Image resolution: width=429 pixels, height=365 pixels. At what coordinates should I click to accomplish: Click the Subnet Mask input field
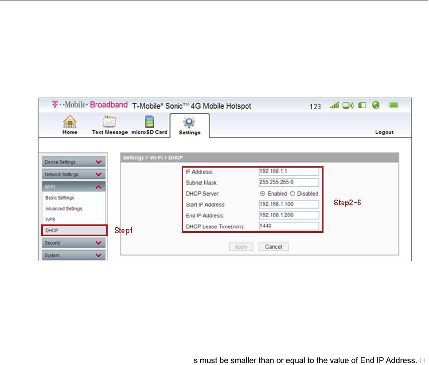click(289, 182)
